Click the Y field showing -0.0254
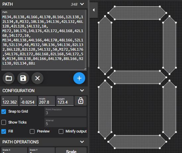 [x=28, y=101]
